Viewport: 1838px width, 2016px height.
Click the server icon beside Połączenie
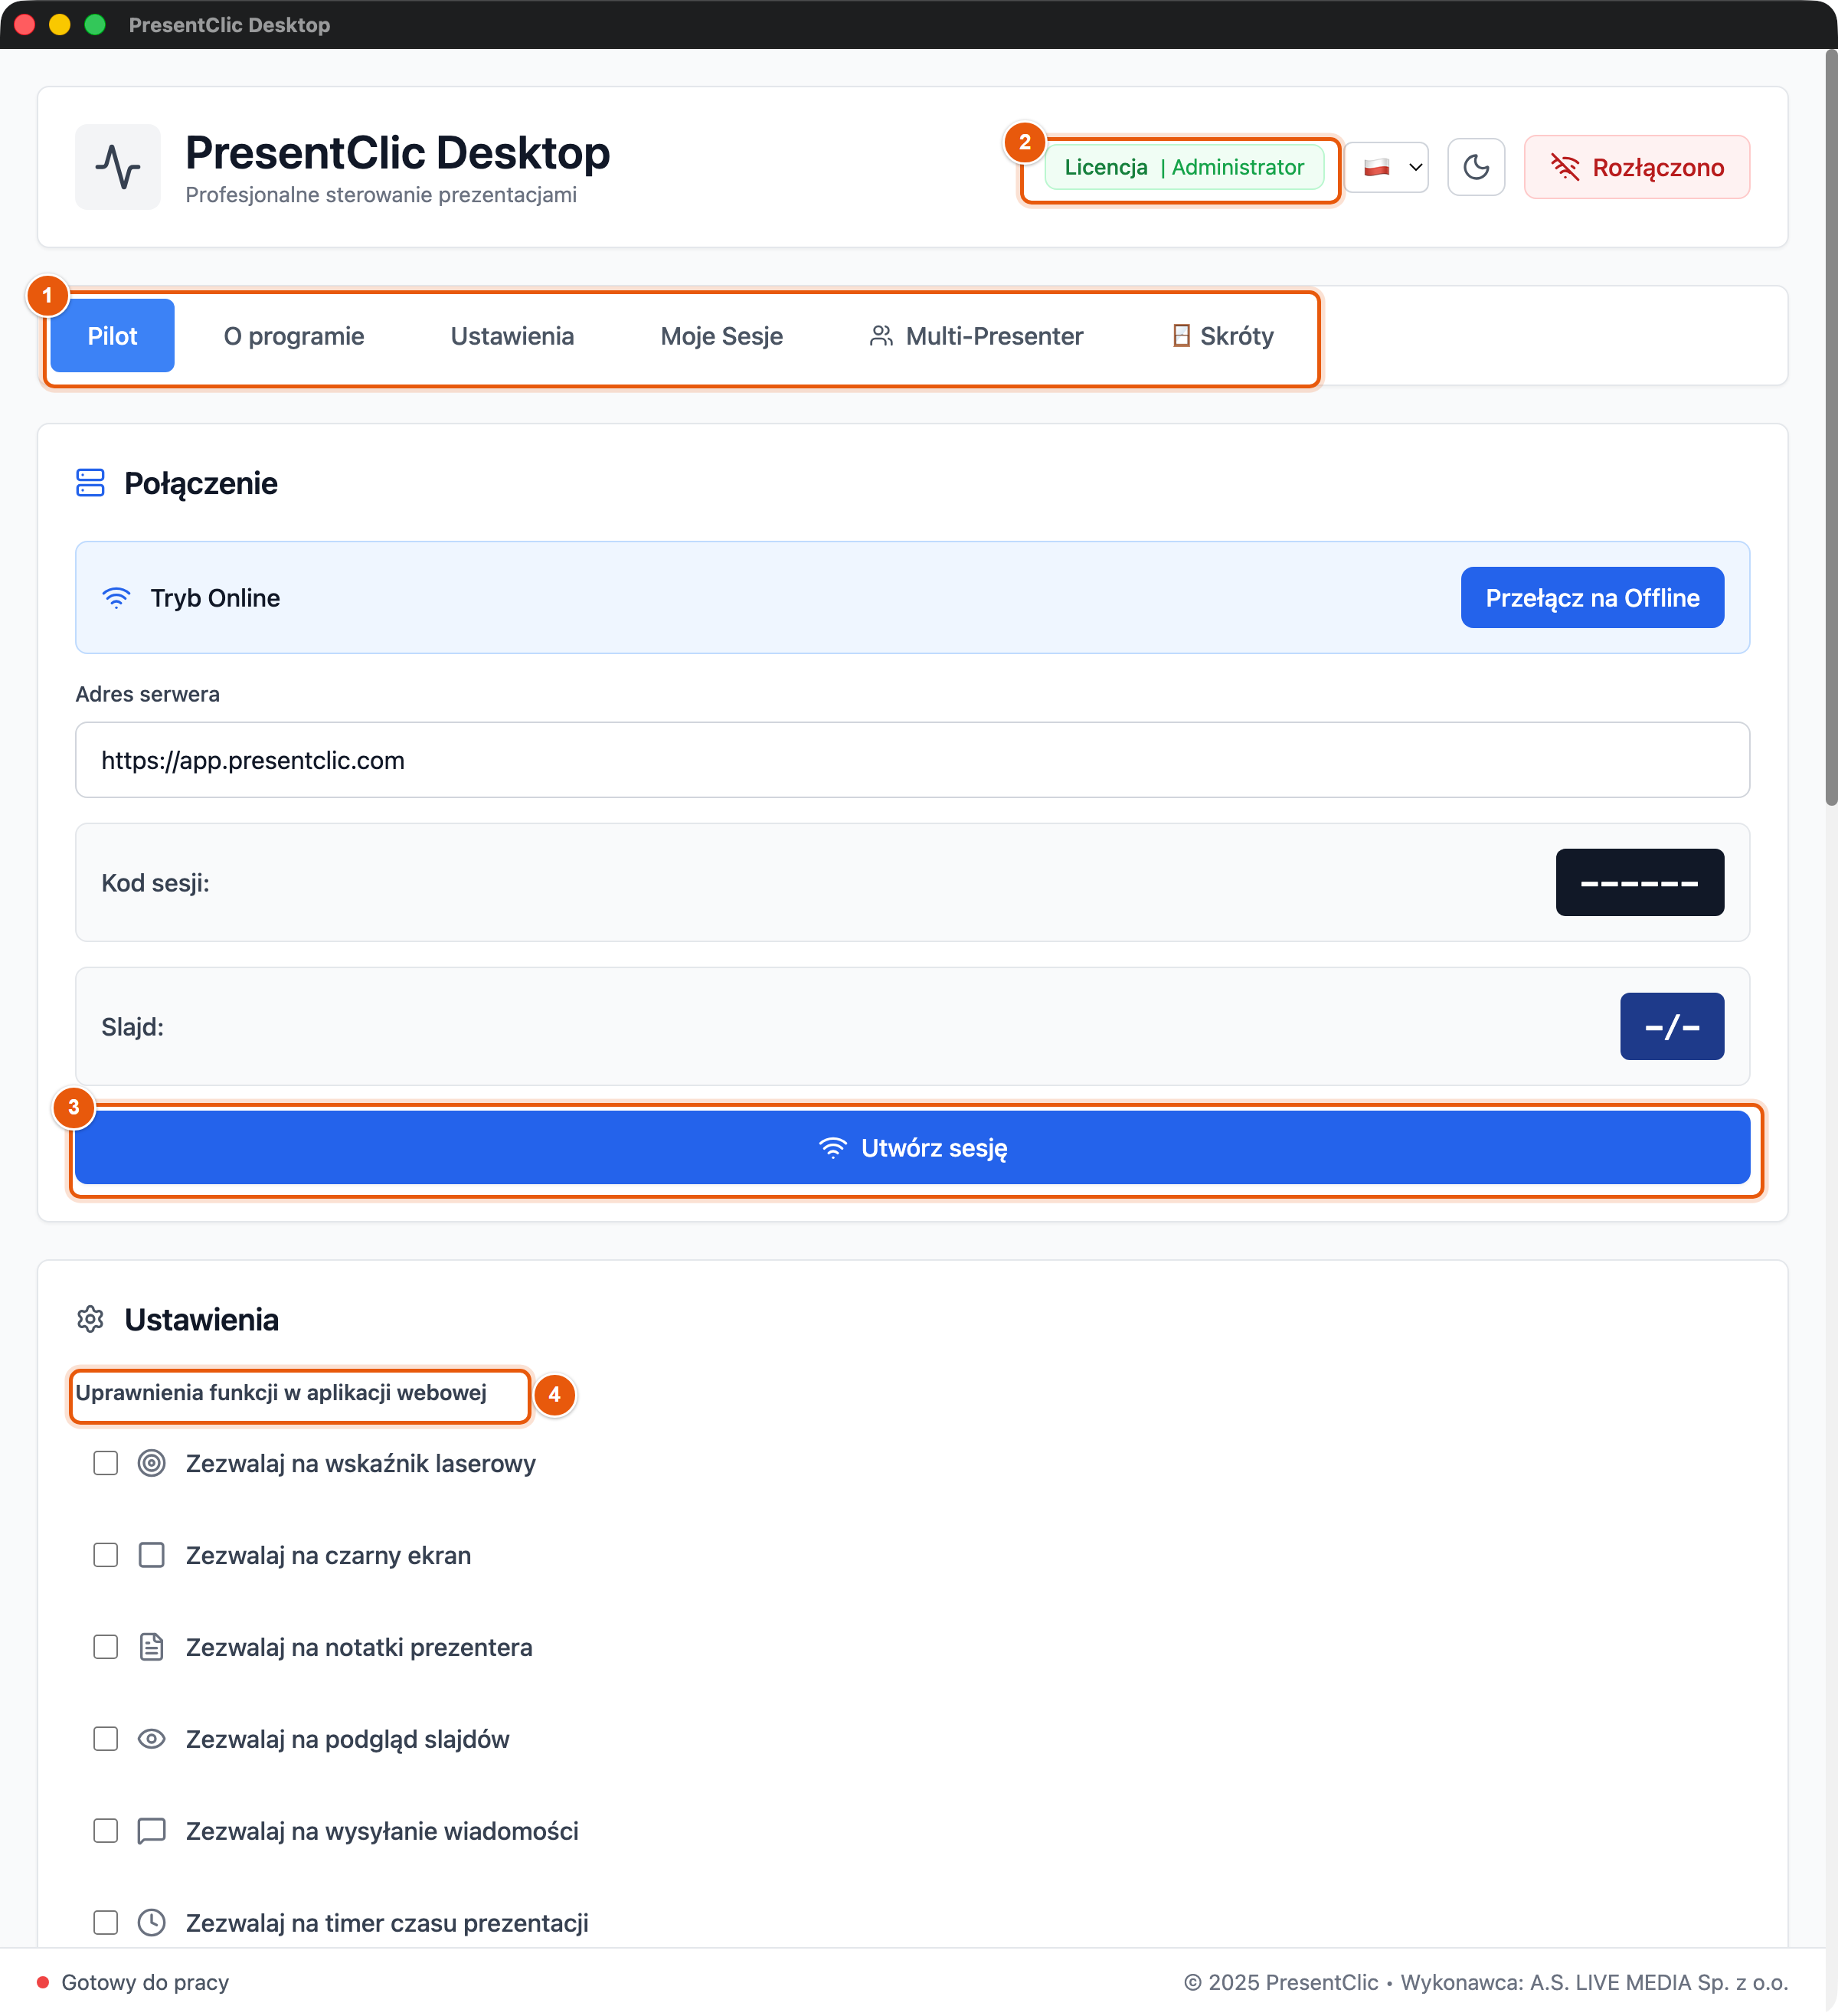tap(91, 483)
